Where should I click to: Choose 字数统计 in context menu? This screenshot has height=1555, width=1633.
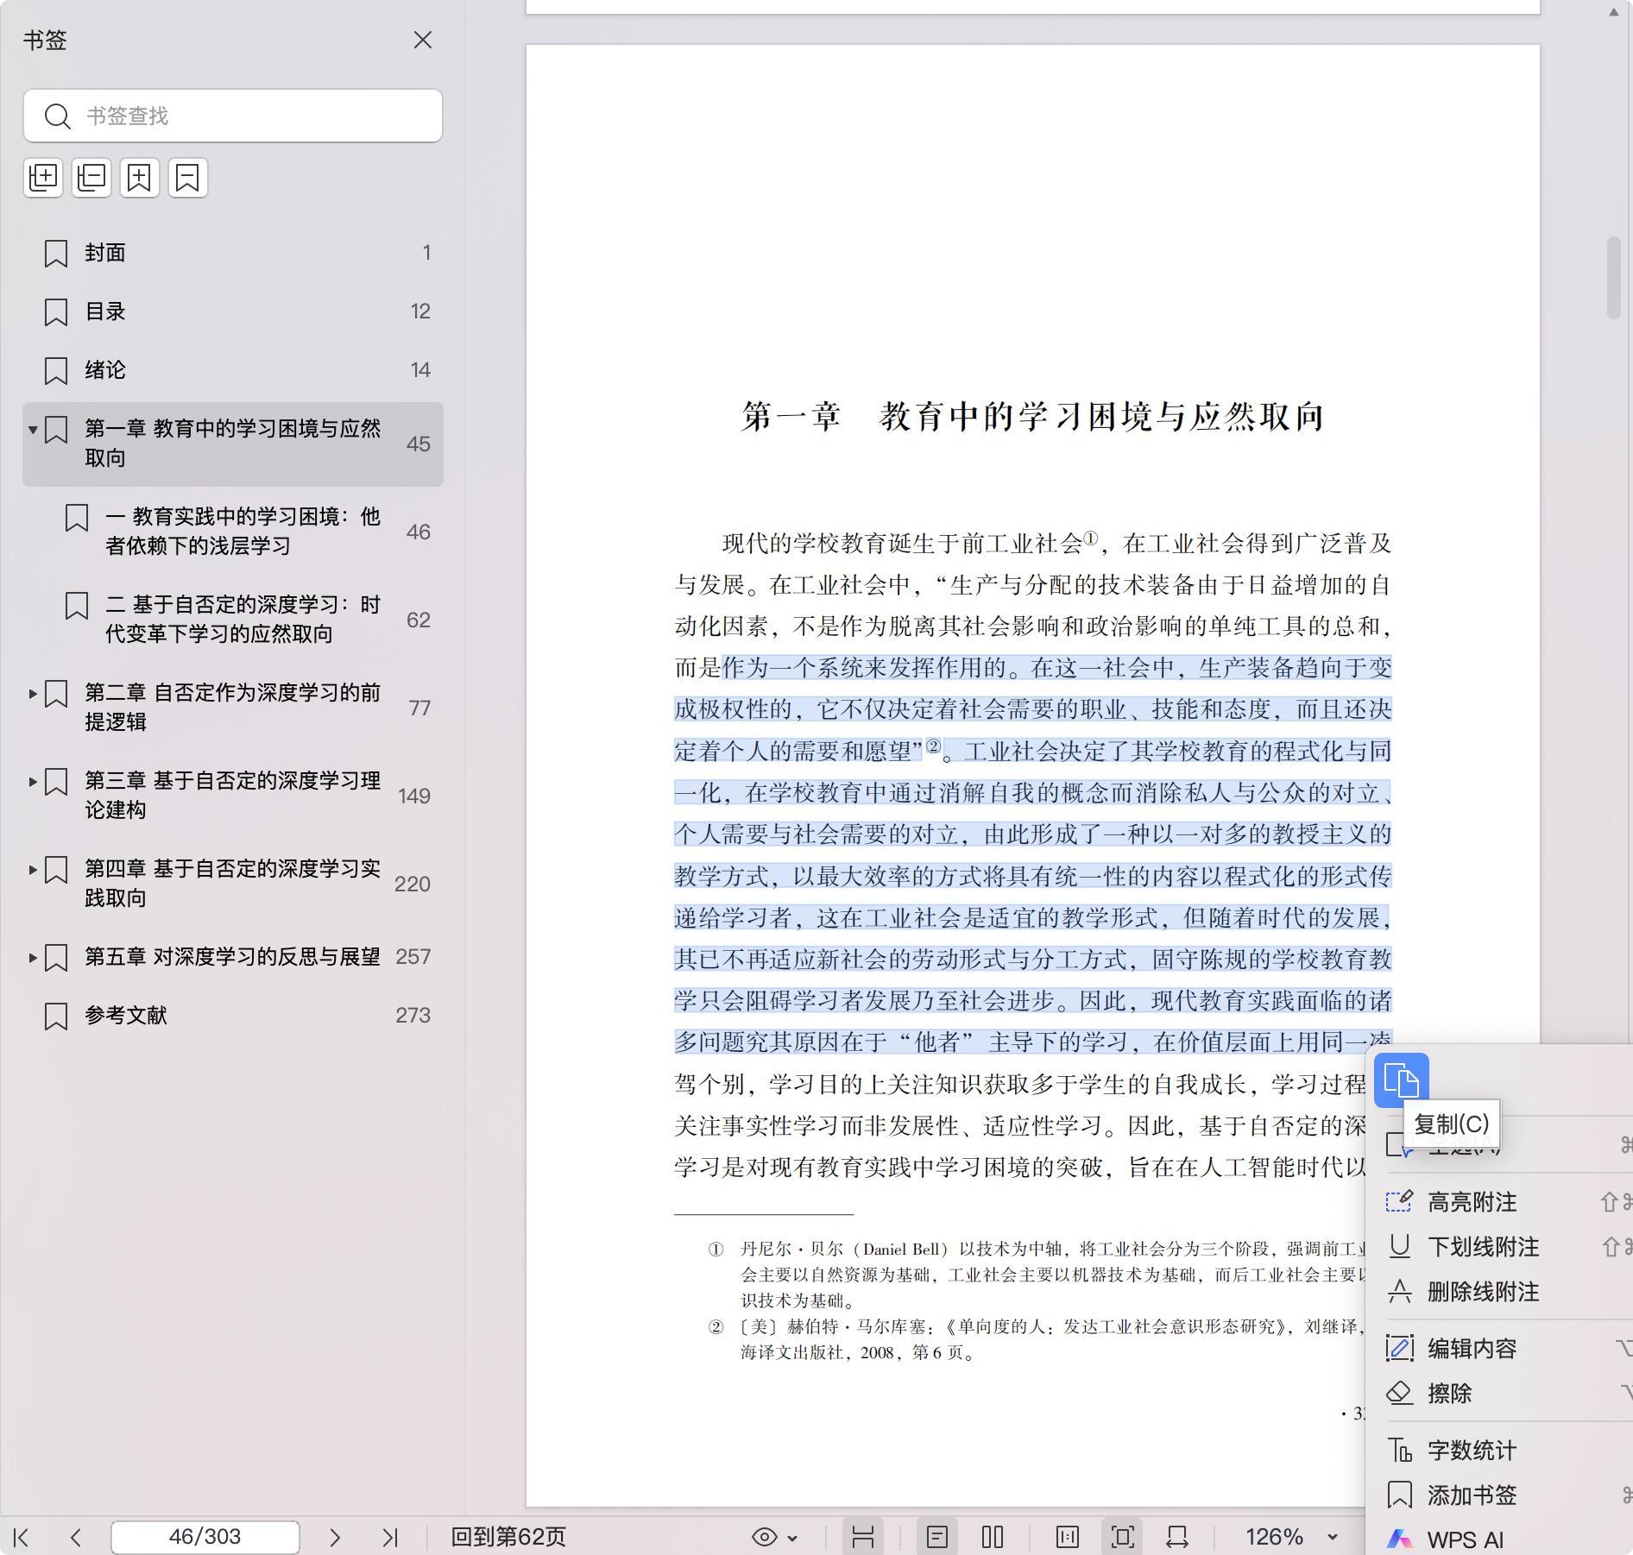click(1472, 1451)
